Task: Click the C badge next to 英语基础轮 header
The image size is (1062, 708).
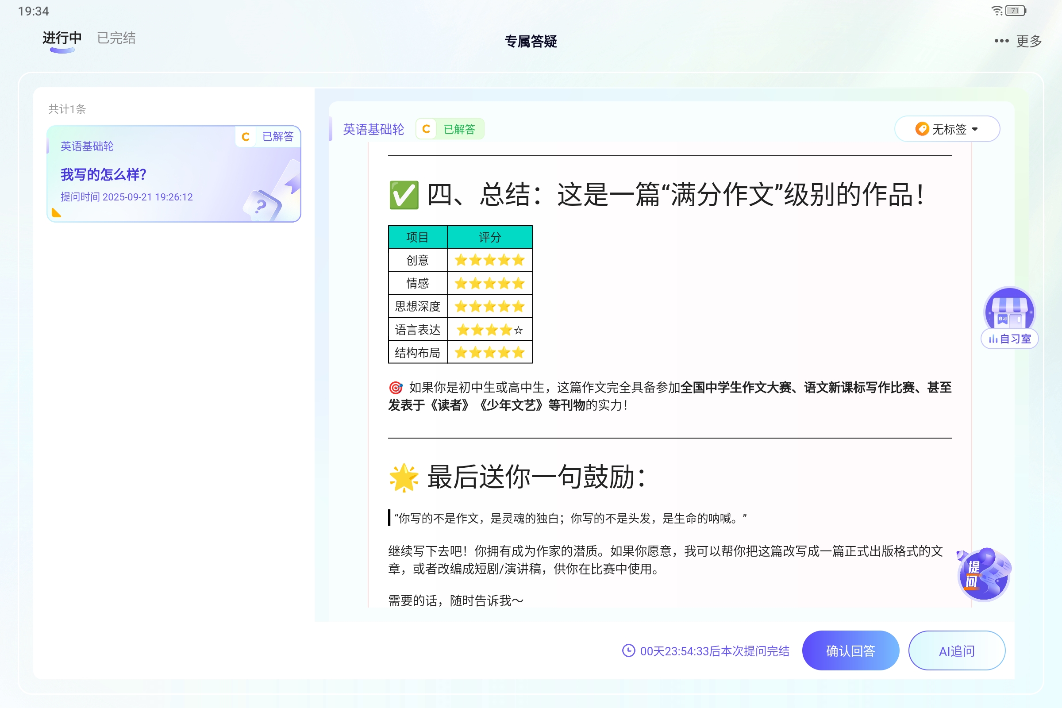Action: [426, 129]
